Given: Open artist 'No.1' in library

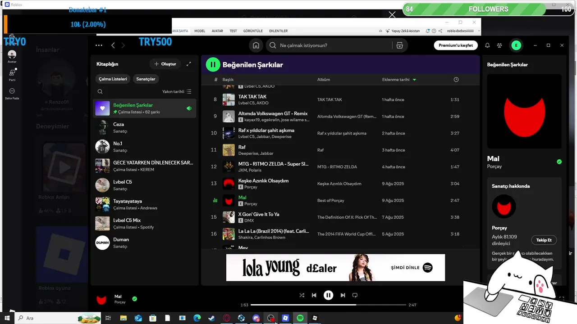Looking at the screenshot, I should coord(145,147).
